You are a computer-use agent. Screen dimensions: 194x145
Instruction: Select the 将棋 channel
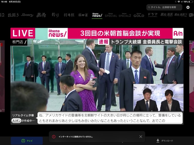[x=69, y=15]
